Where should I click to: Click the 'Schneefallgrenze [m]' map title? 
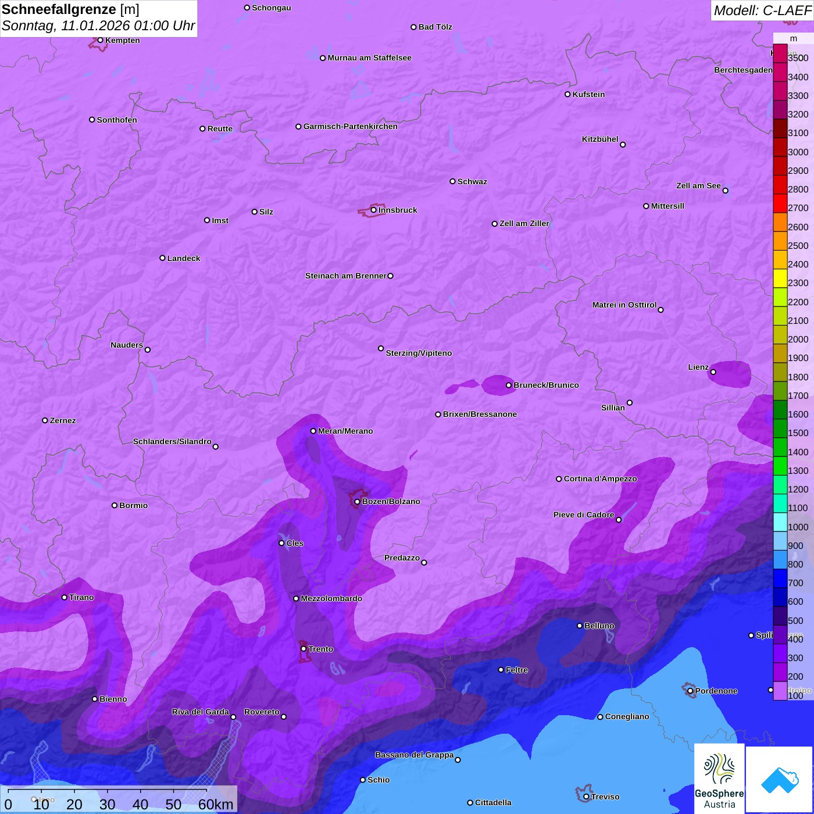click(70, 9)
